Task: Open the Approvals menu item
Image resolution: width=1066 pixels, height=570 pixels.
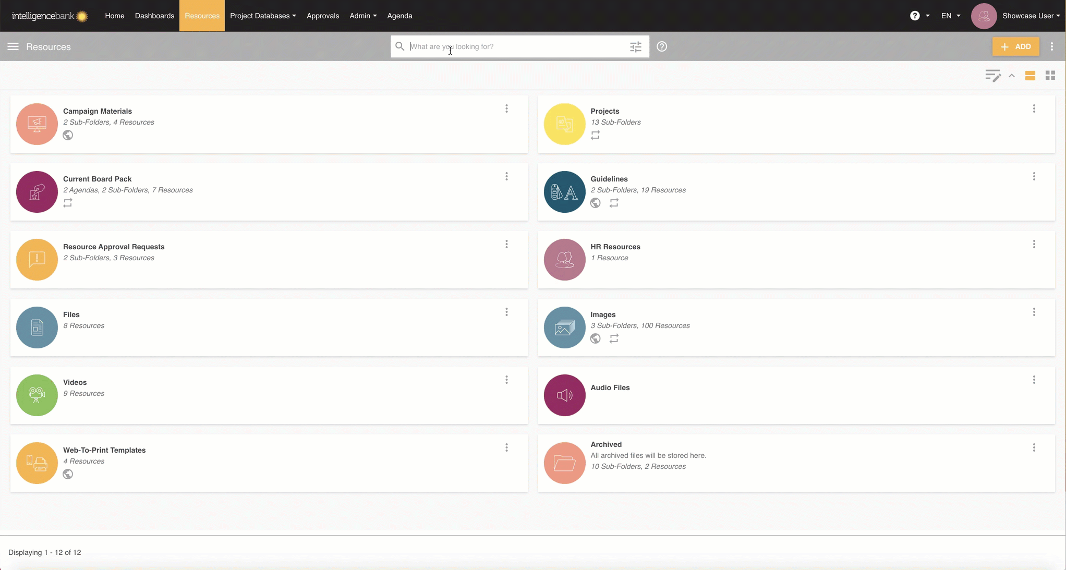Action: [322, 16]
